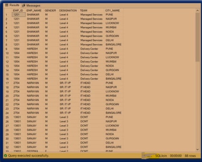Select the NOIDA cell in row 29
Screen dimensions: 202x162
110,134
